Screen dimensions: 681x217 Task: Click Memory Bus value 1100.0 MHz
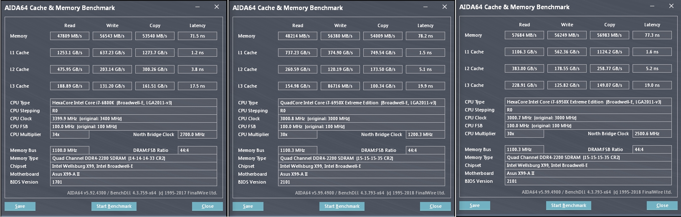tap(70, 150)
